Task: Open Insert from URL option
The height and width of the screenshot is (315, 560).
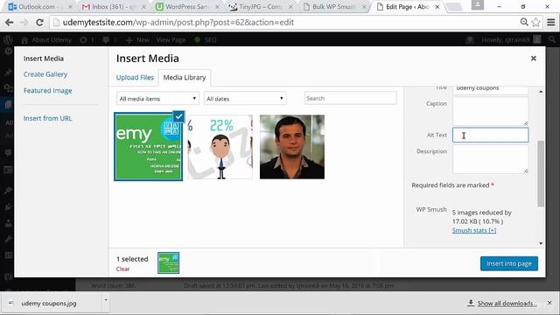Action: click(48, 118)
